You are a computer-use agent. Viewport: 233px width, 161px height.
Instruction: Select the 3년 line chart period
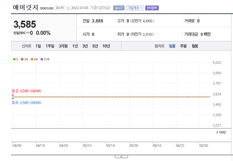(x=85, y=46)
